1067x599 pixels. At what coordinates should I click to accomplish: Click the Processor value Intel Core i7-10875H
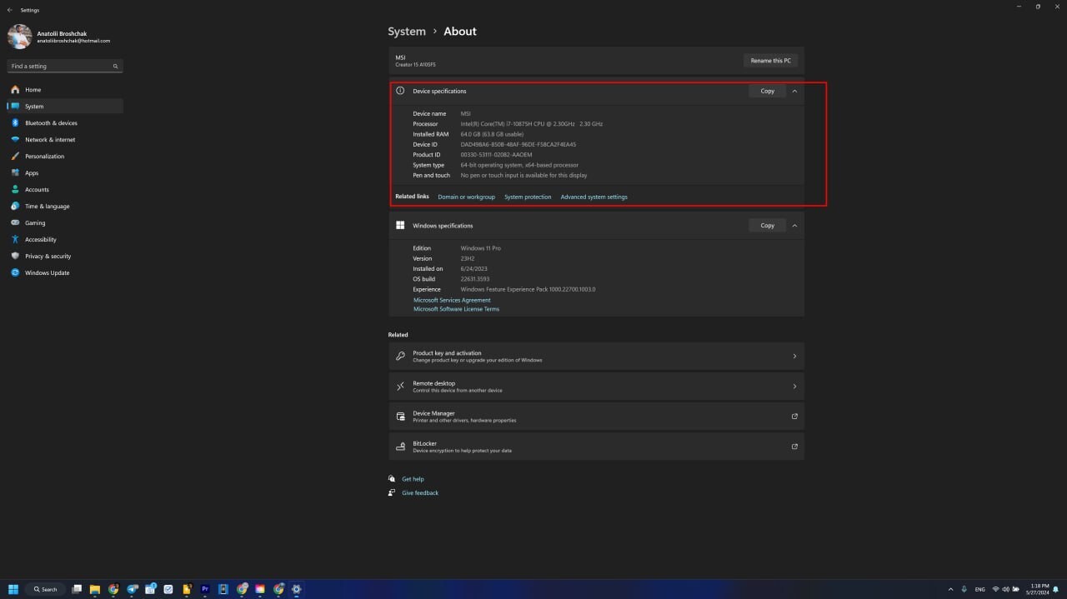[532, 123]
